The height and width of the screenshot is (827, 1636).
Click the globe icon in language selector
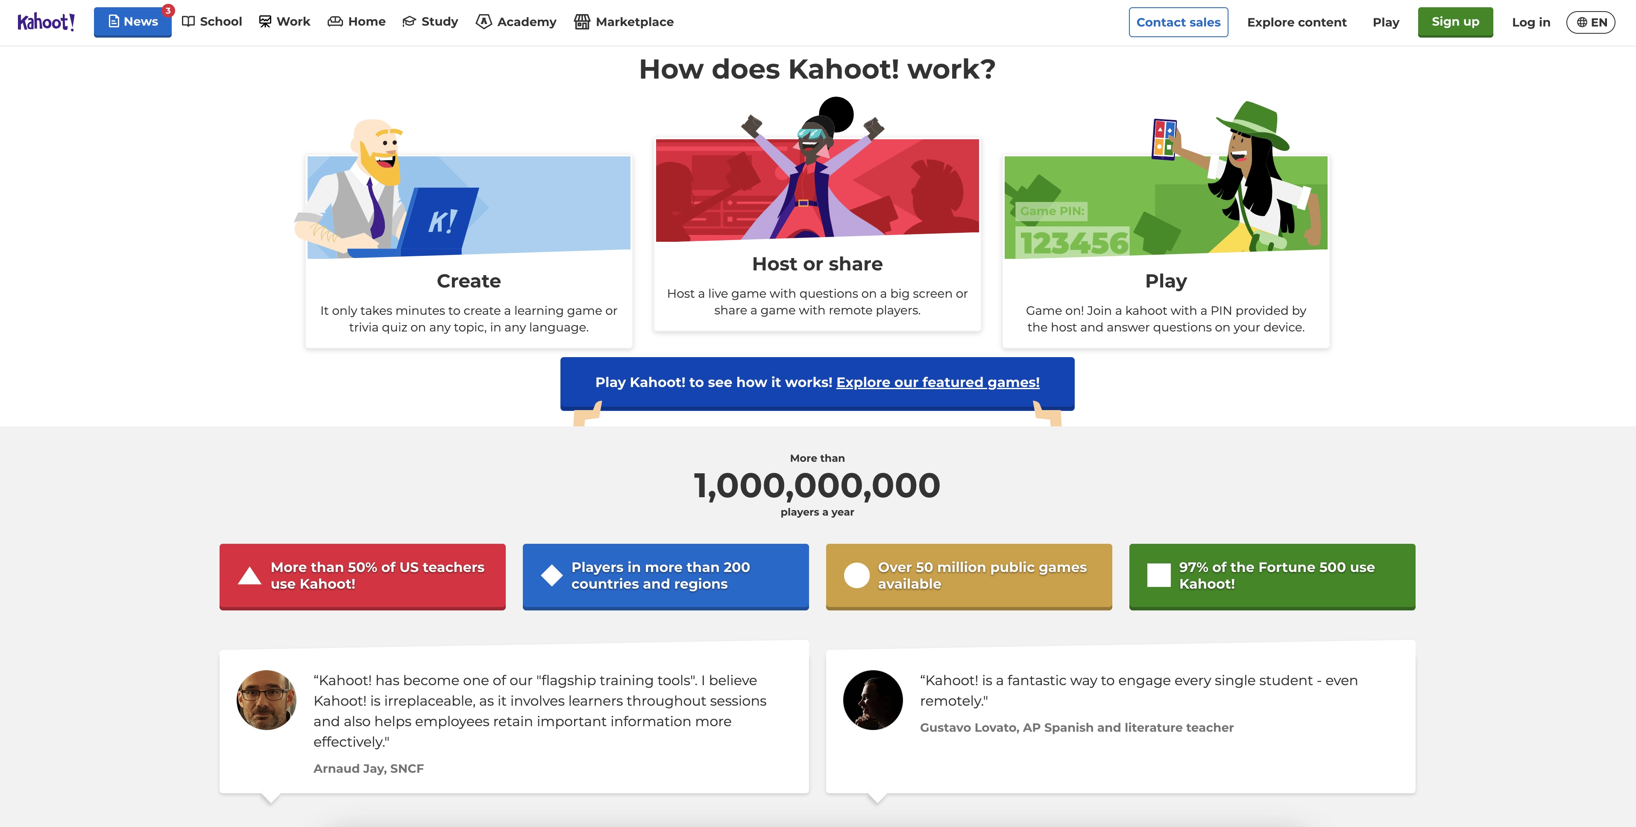click(x=1582, y=22)
